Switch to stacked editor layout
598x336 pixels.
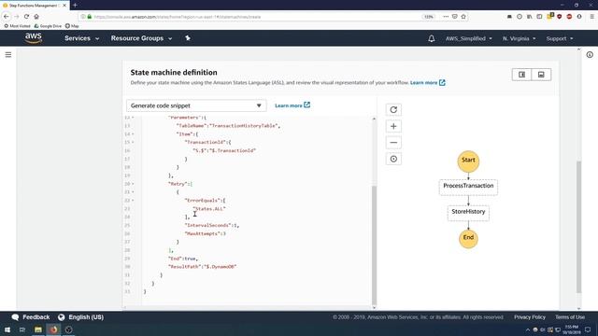[541, 75]
